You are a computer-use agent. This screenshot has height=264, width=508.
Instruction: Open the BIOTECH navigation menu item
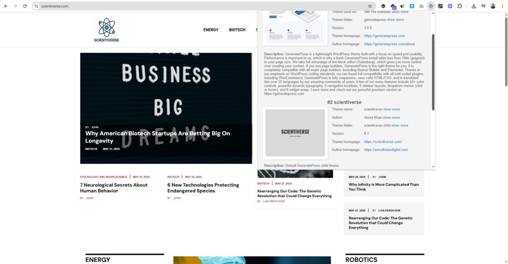[x=237, y=30]
